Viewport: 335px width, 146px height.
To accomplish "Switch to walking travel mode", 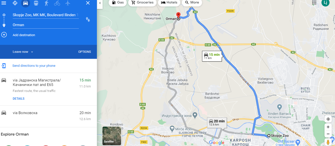I will click(47, 3).
